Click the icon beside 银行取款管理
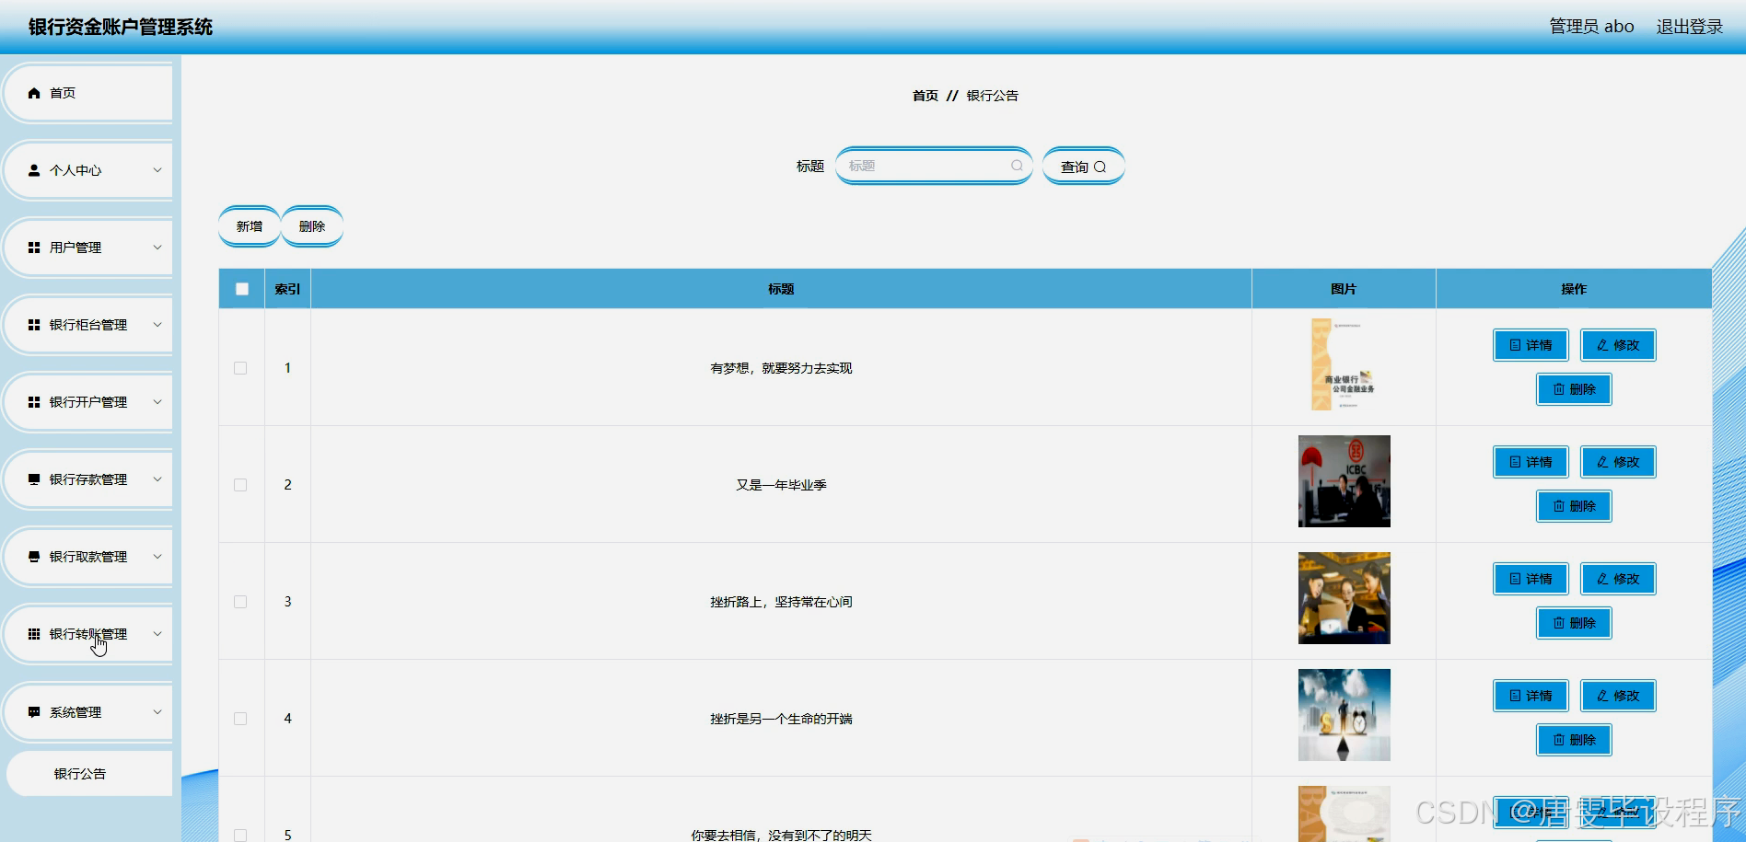The image size is (1746, 842). (34, 557)
